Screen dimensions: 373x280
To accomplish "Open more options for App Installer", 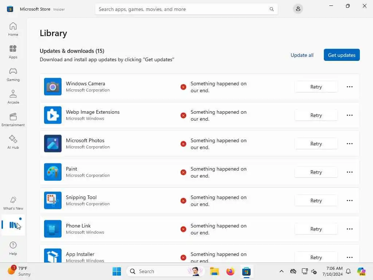I will [349, 257].
